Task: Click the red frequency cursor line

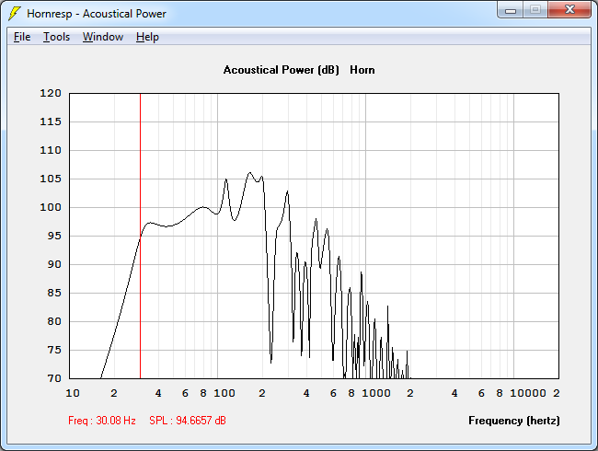Action: point(141,236)
